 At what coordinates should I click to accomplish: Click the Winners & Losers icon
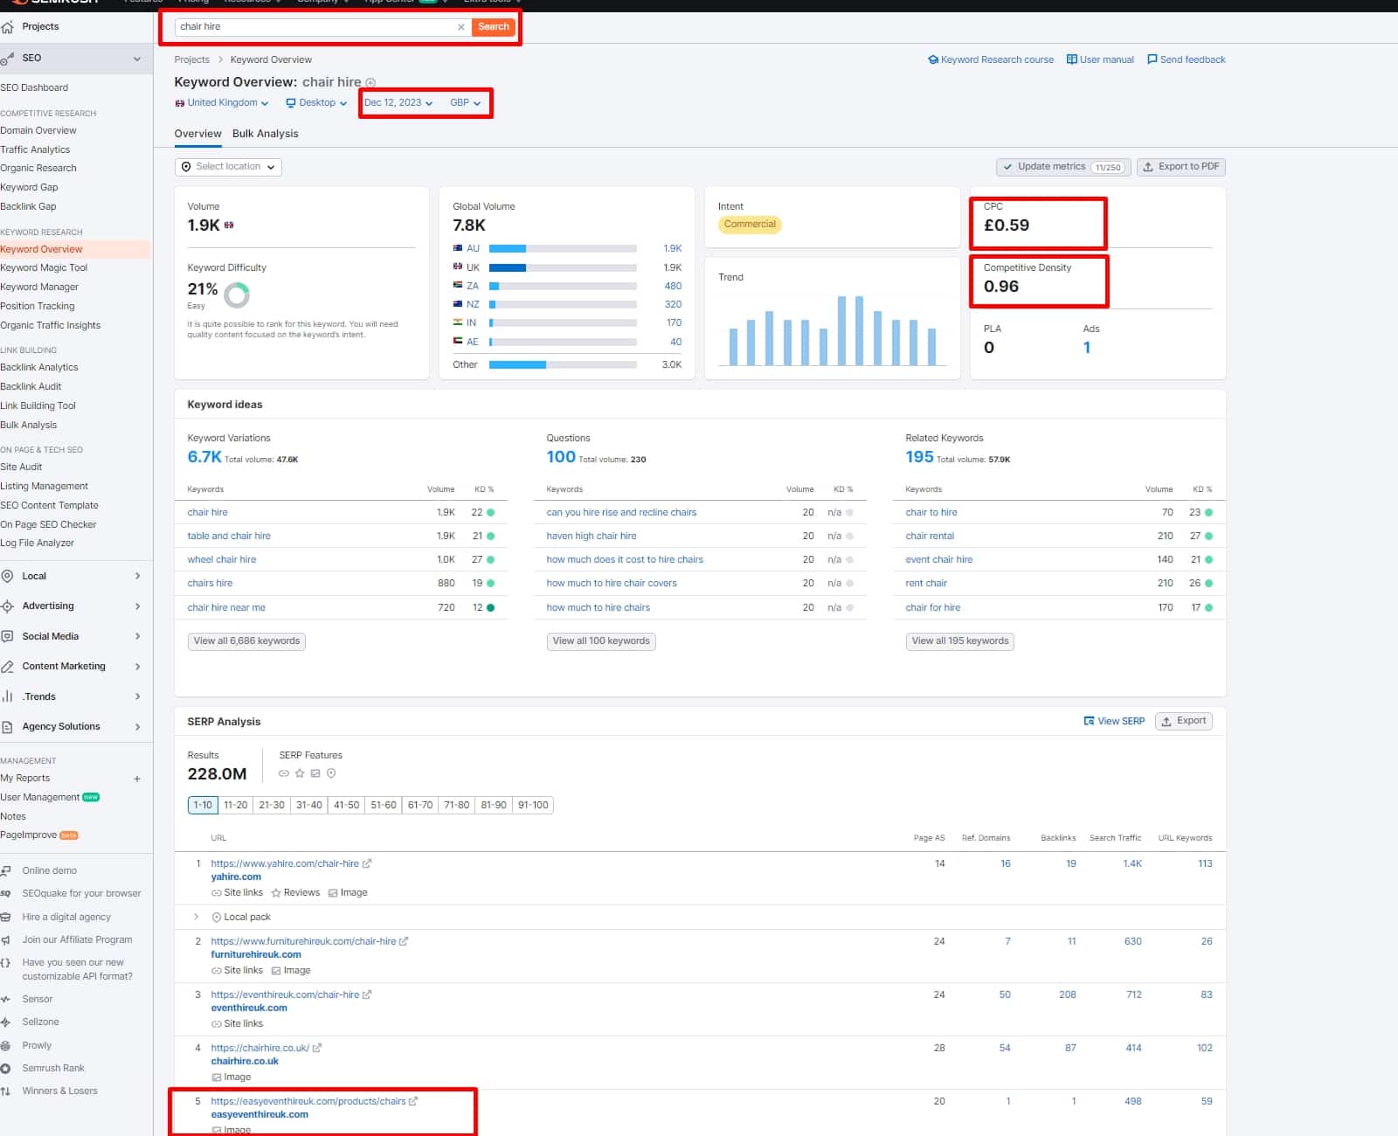tap(6, 1091)
